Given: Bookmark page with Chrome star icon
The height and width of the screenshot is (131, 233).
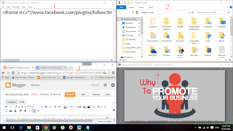Looking at the screenshot, I should point(108,73).
